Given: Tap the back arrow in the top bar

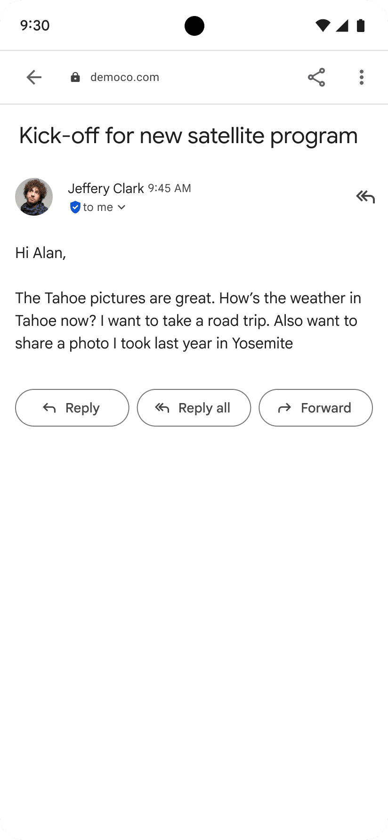Looking at the screenshot, I should click(34, 77).
